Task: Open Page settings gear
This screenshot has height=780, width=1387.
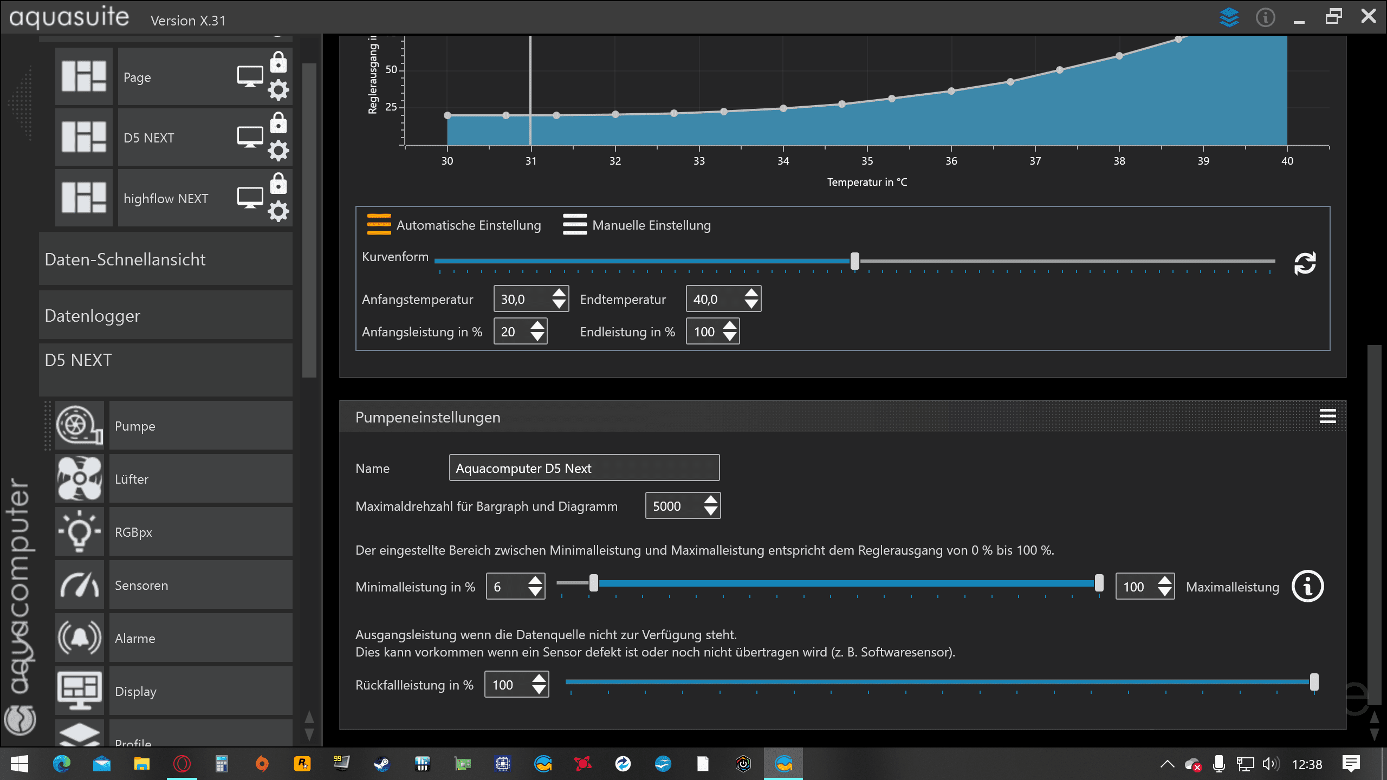Action: coord(278,90)
